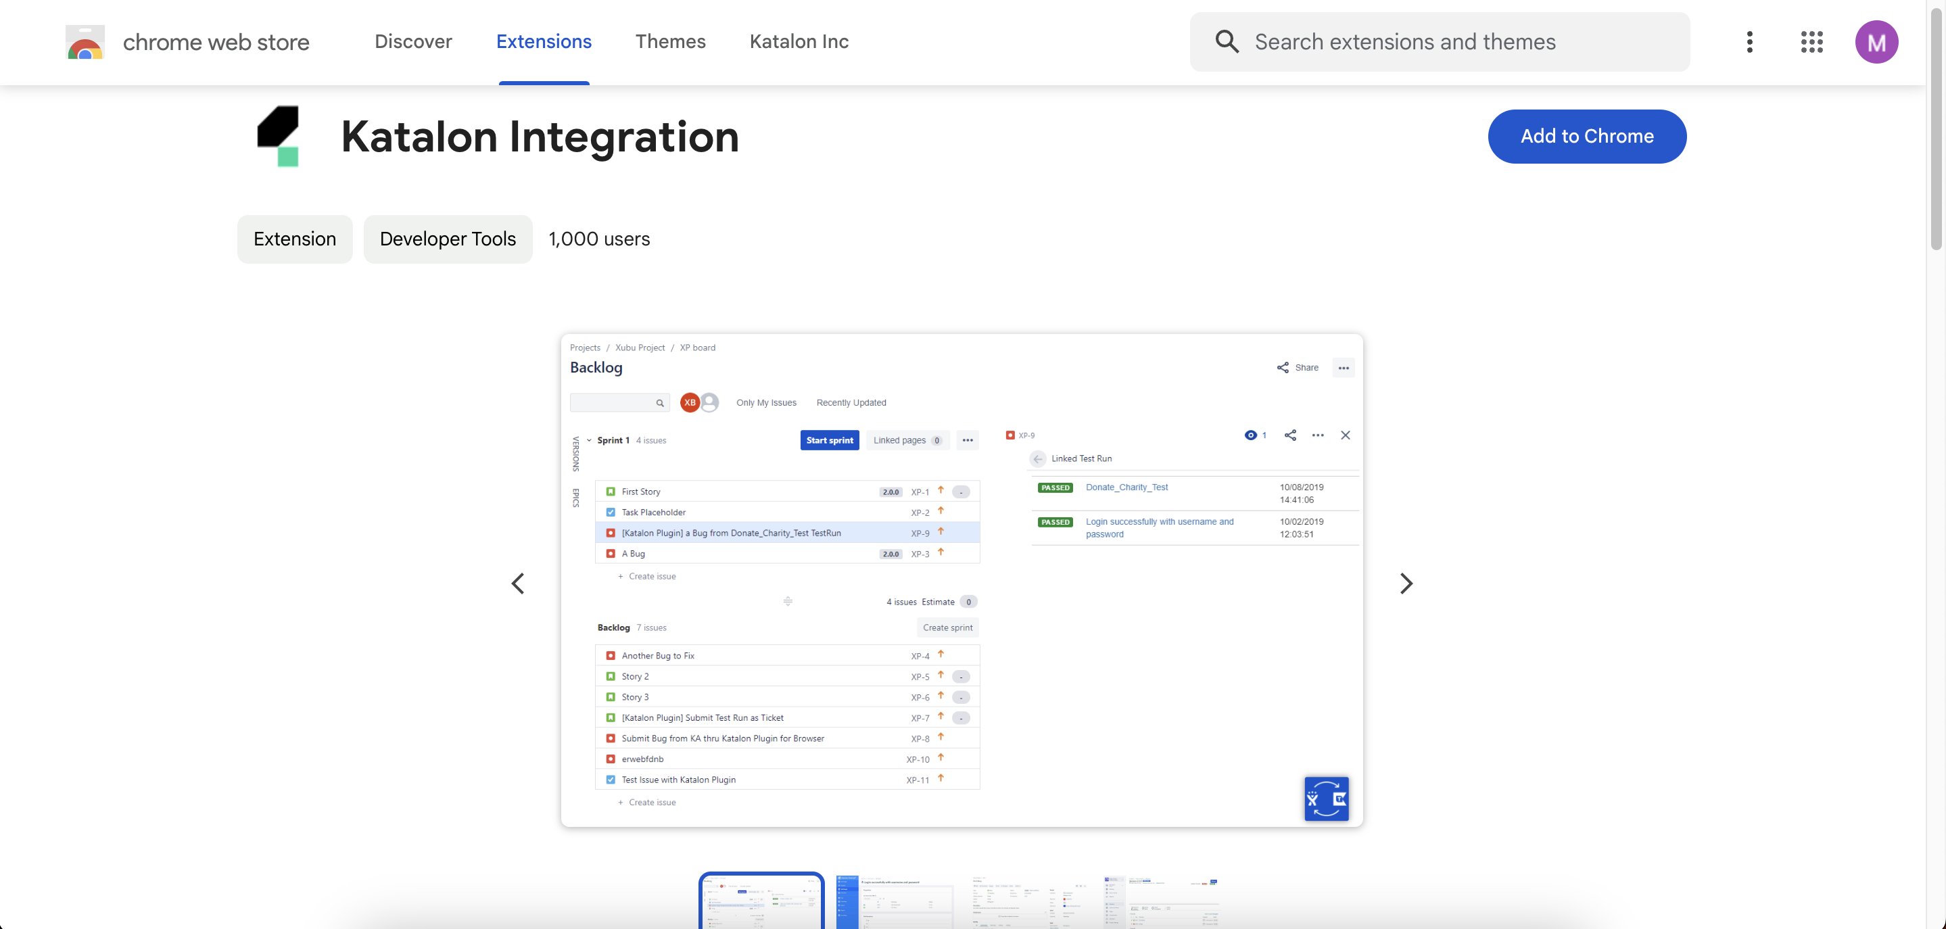1946x929 pixels.
Task: Select the Extensions tab
Action: point(543,41)
